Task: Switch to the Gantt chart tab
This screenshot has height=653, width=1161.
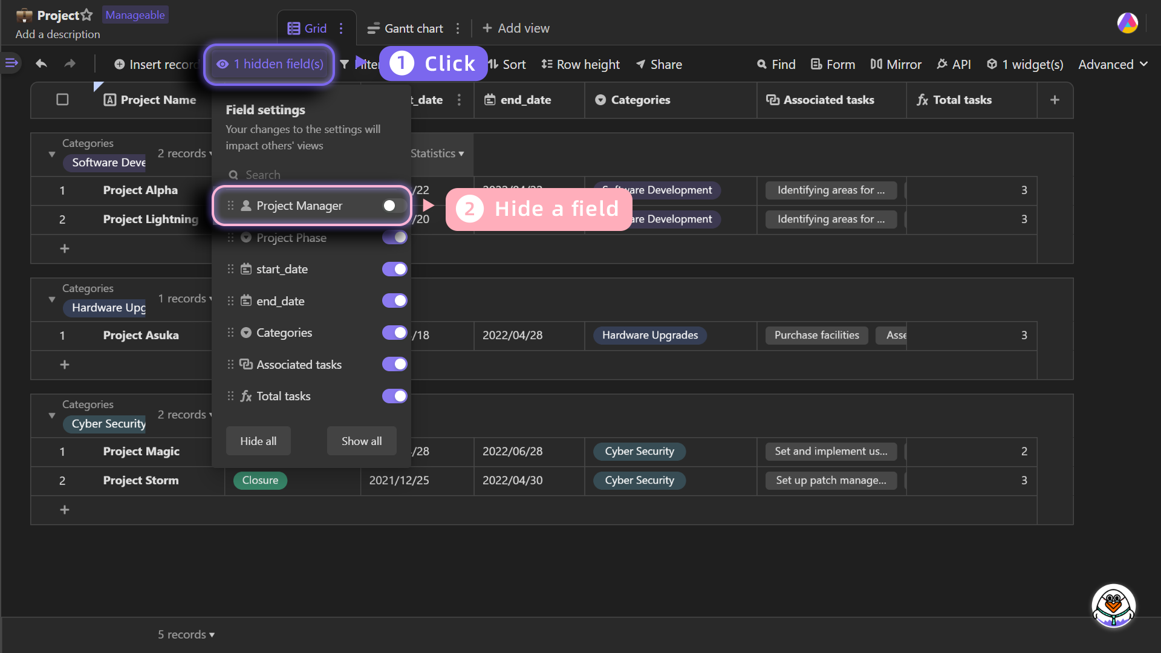Action: [x=406, y=28]
